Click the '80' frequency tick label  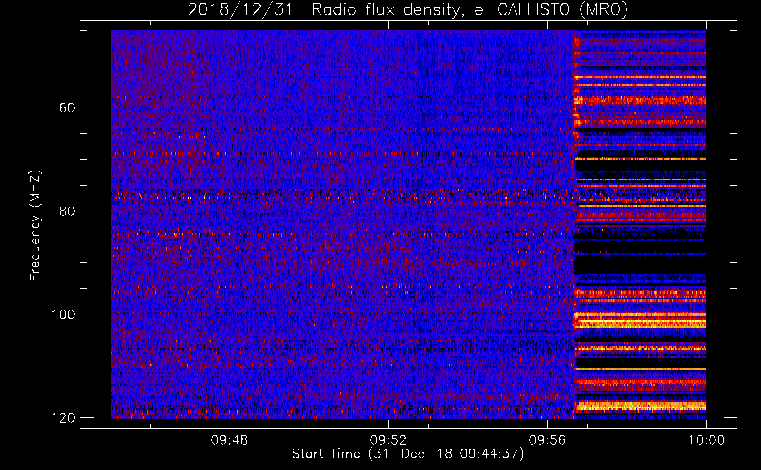click(67, 211)
